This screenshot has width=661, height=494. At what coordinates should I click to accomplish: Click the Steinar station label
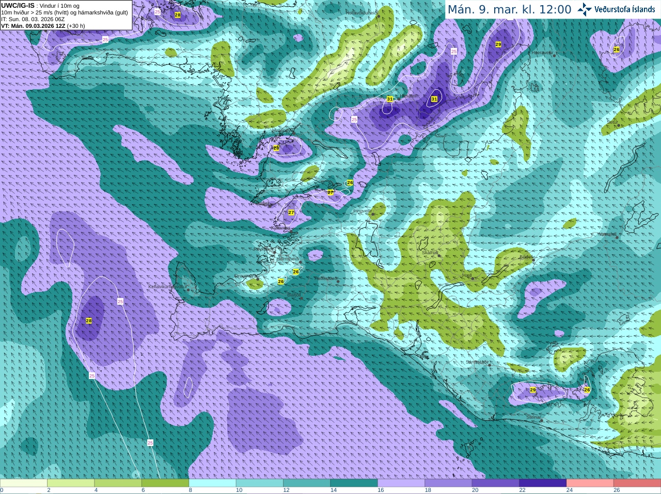click(533, 417)
